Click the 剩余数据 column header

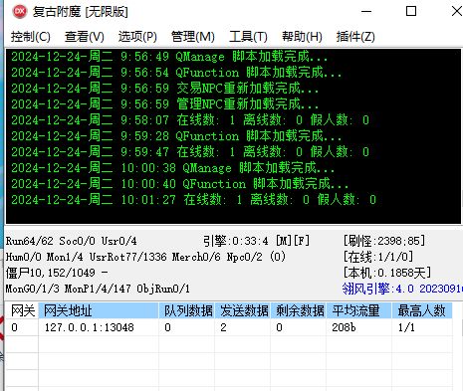299,310
